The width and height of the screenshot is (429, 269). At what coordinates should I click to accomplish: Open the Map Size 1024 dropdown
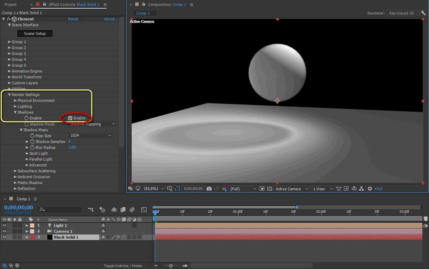pyautogui.click(x=91, y=136)
